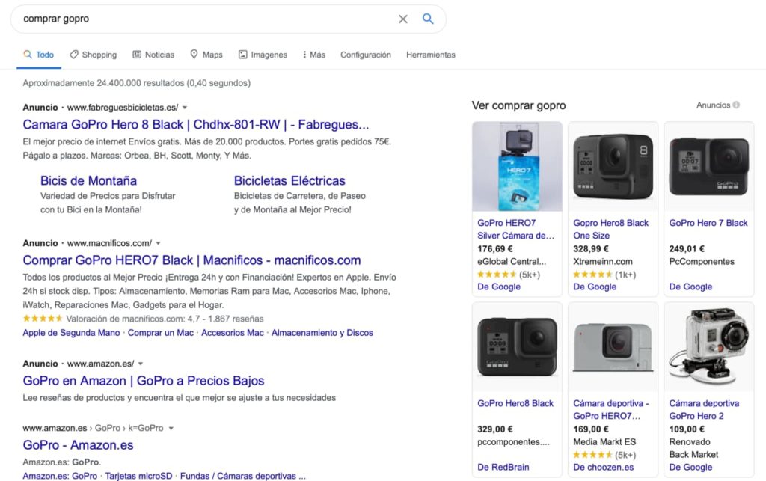Open the Más three-dot icon
Image resolution: width=766 pixels, height=481 pixels.
coord(304,54)
